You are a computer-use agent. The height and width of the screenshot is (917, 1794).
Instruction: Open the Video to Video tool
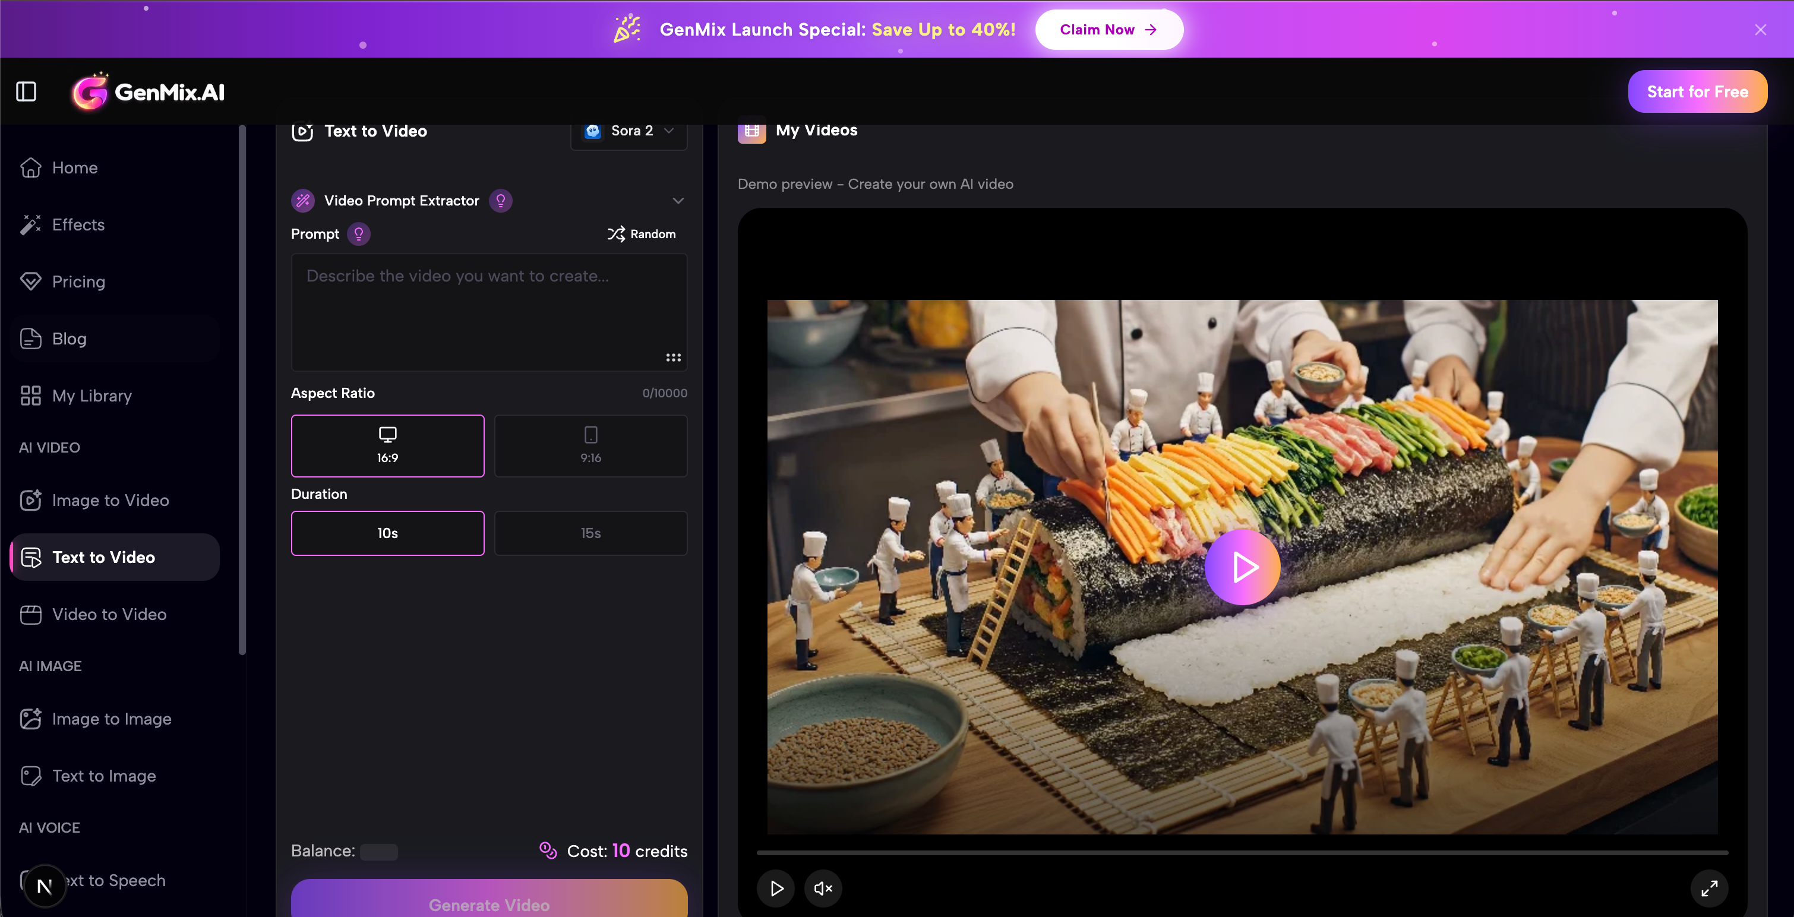109,614
